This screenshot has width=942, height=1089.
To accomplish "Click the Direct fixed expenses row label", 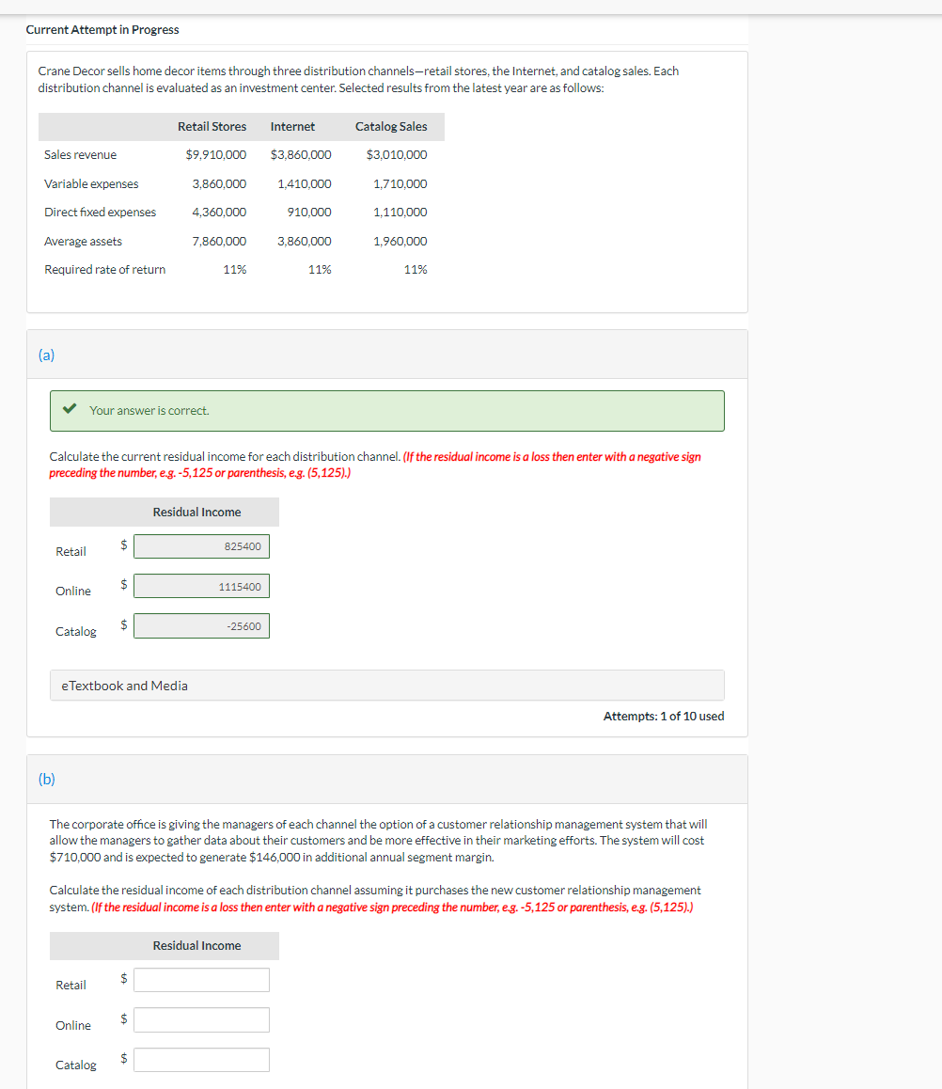I will point(100,213).
